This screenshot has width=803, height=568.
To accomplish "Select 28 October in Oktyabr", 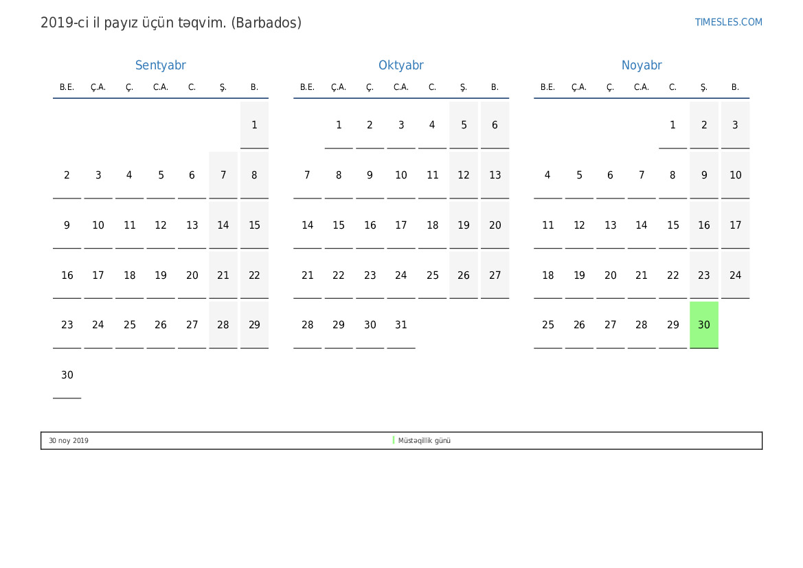I will (307, 325).
